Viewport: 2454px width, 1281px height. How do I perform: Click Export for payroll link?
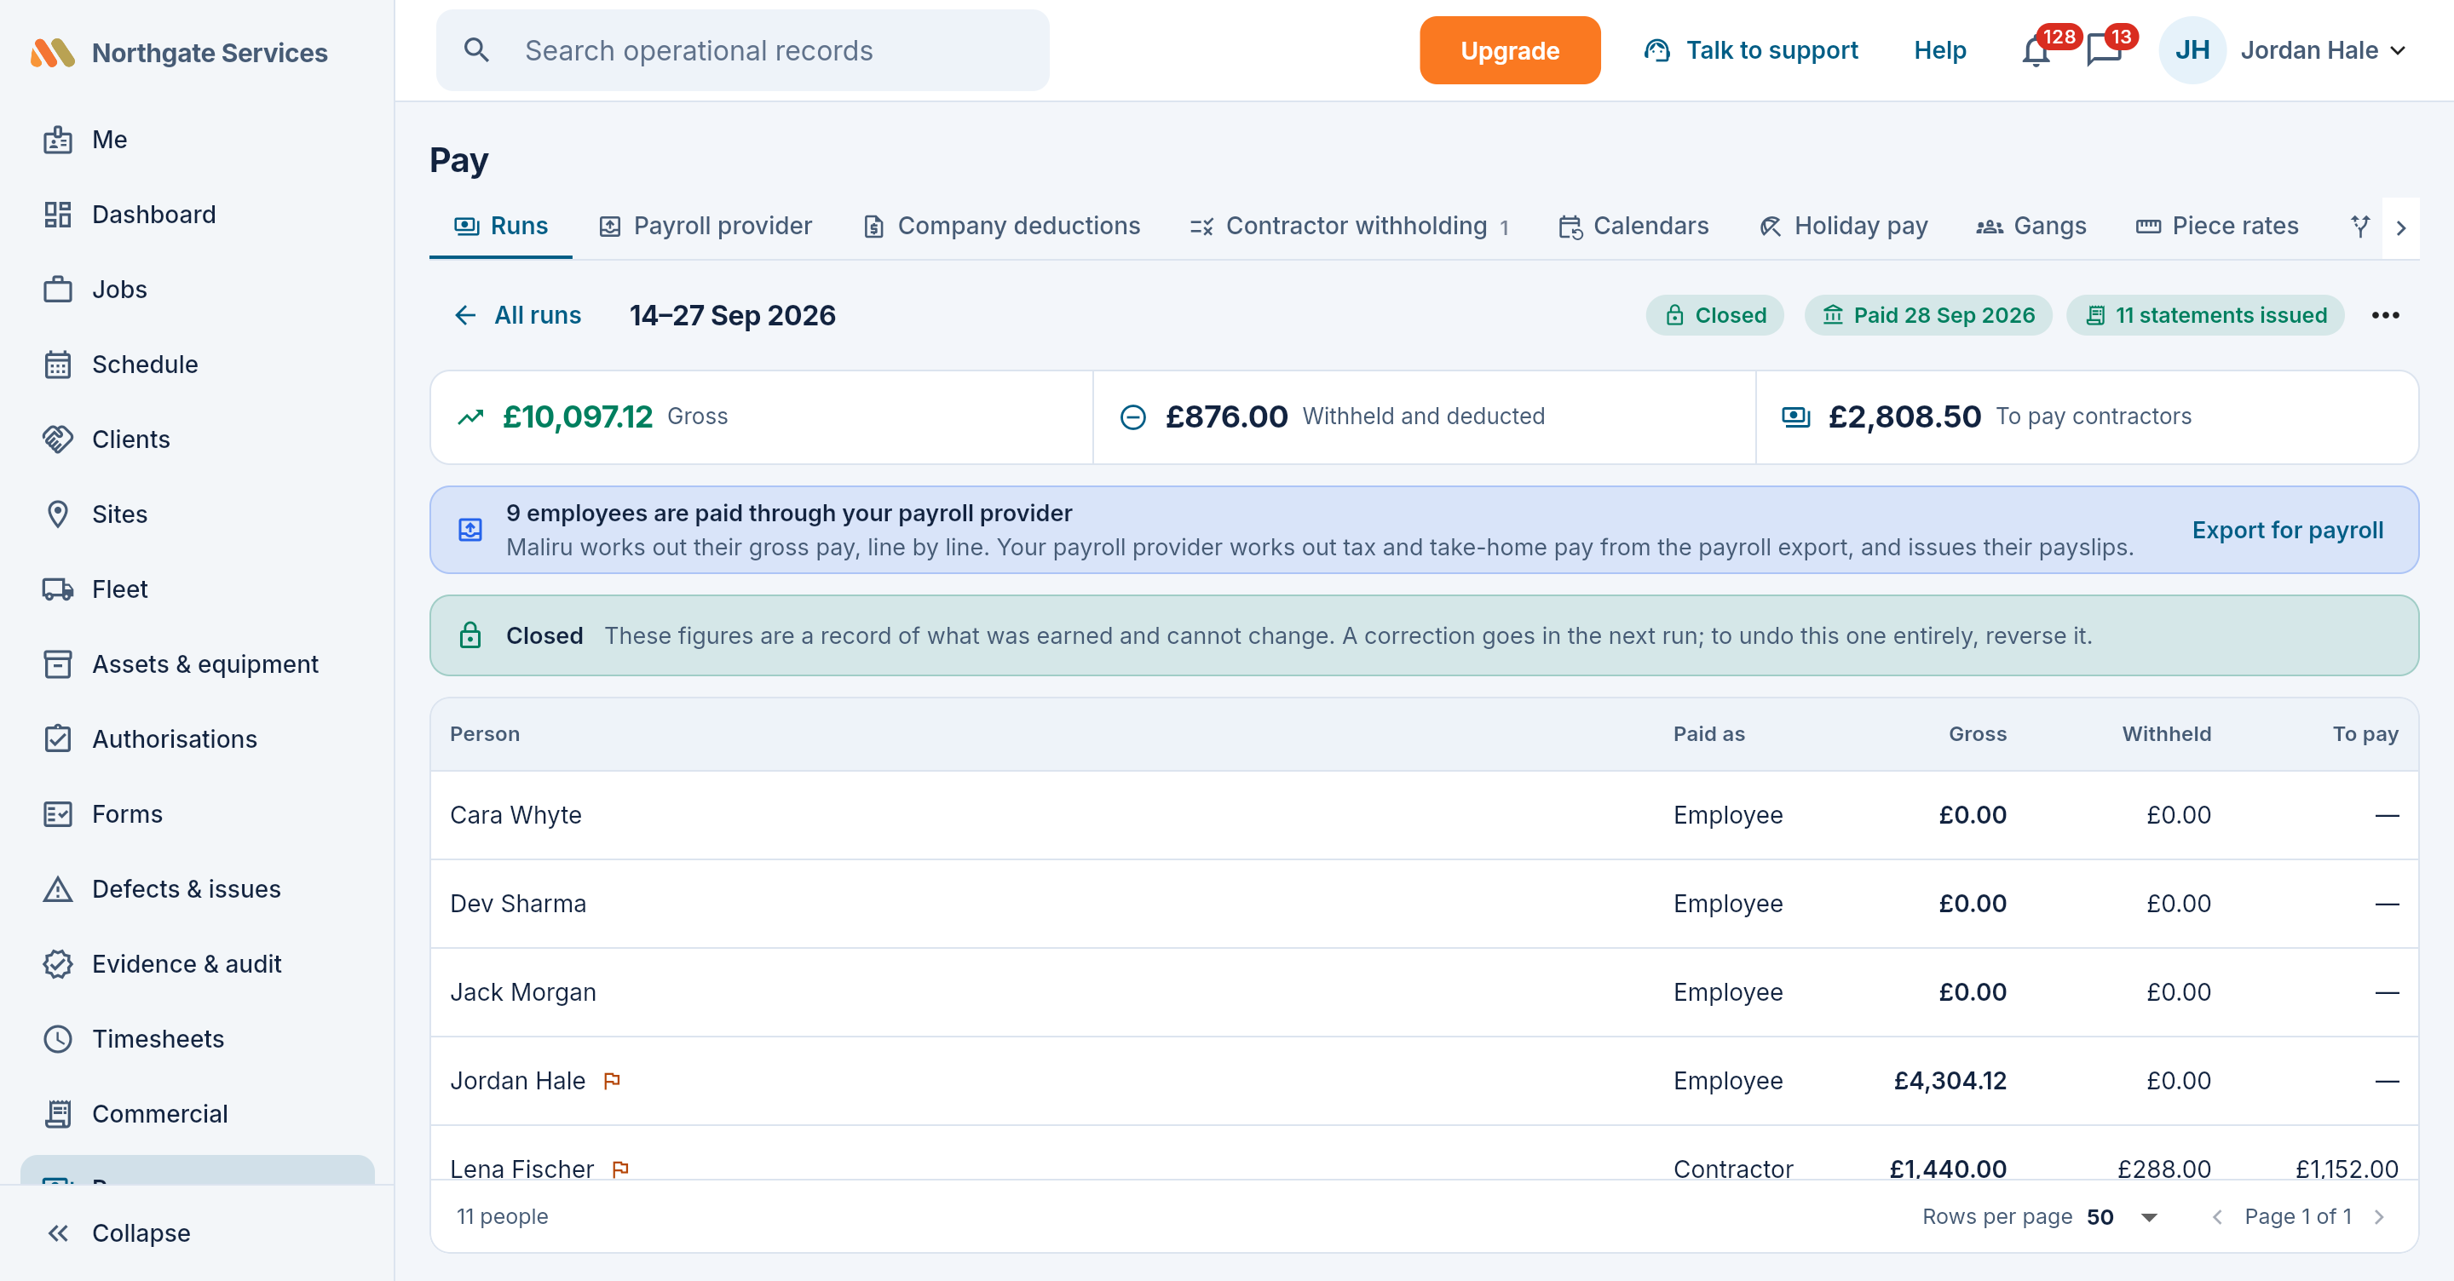[x=2287, y=531]
